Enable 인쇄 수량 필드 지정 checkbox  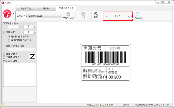point(4,46)
